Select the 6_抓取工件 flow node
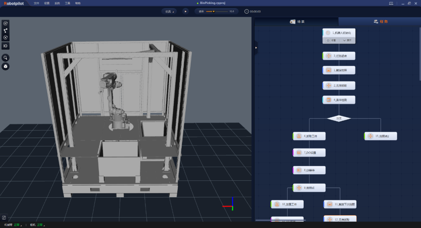Viewport: 421px width, 228px height. click(309, 136)
